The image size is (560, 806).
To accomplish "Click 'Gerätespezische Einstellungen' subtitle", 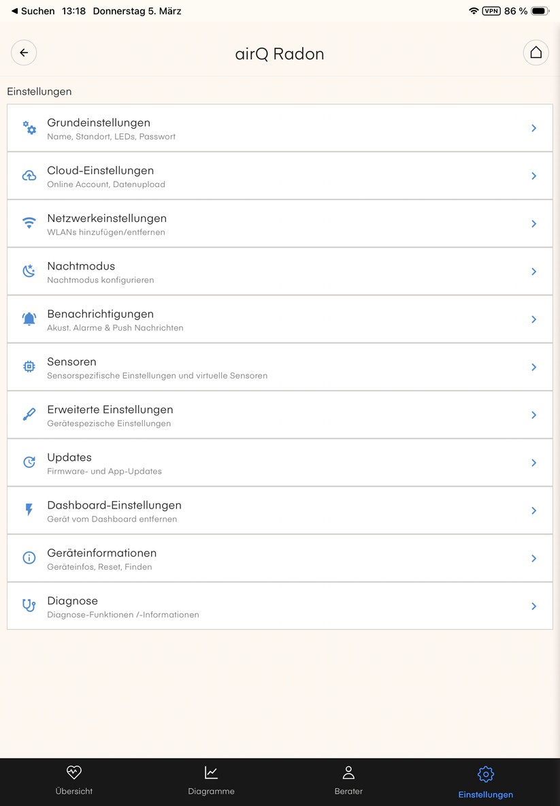I will point(109,423).
